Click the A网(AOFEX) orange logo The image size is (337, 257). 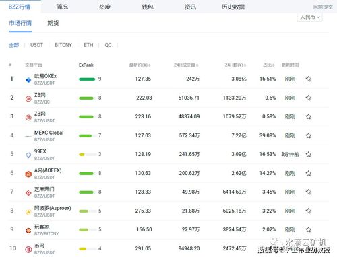coord(28,174)
